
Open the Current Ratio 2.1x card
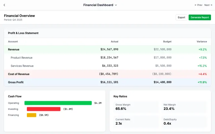click(x=136, y=122)
